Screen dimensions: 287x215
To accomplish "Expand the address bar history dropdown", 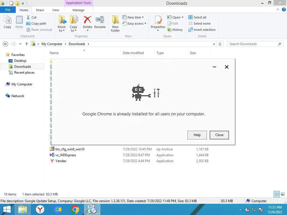I will pos(214,44).
